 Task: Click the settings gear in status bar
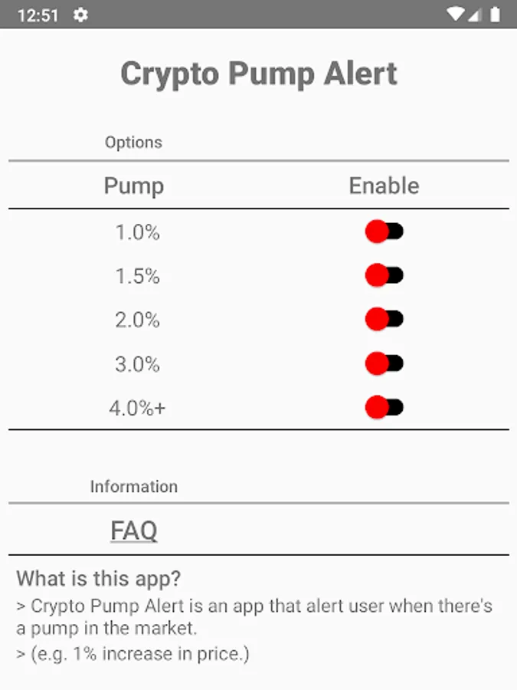pos(80,15)
